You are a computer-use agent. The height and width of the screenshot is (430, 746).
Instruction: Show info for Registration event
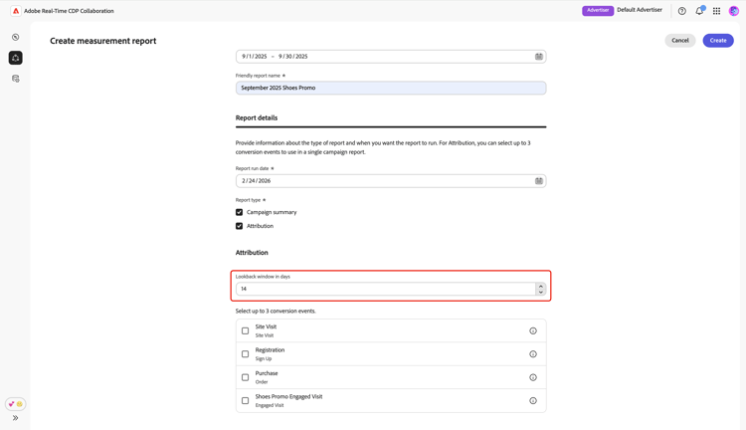click(x=533, y=354)
